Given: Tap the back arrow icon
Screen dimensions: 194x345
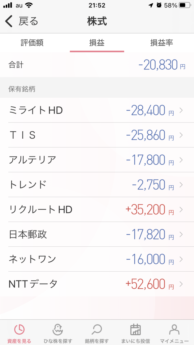Looking at the screenshot, I should (9, 22).
